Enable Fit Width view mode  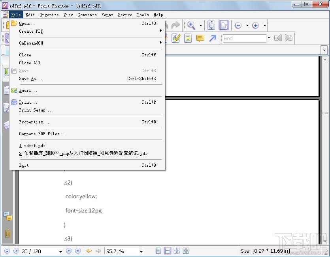point(224,25)
